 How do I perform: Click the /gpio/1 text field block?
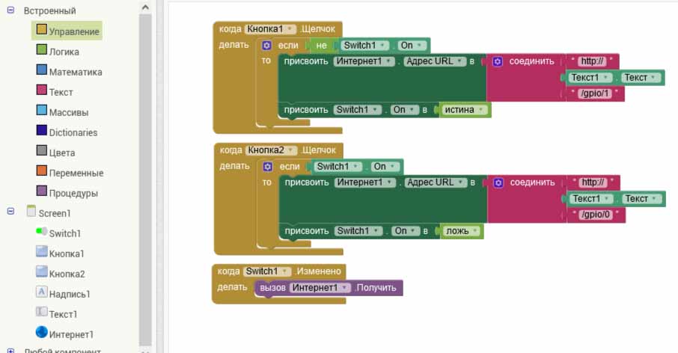(x=596, y=94)
